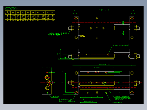The width and height of the screenshot is (147, 110).
Task: Click the 'E' dimension label below the bottom view
Action: tap(84, 99)
